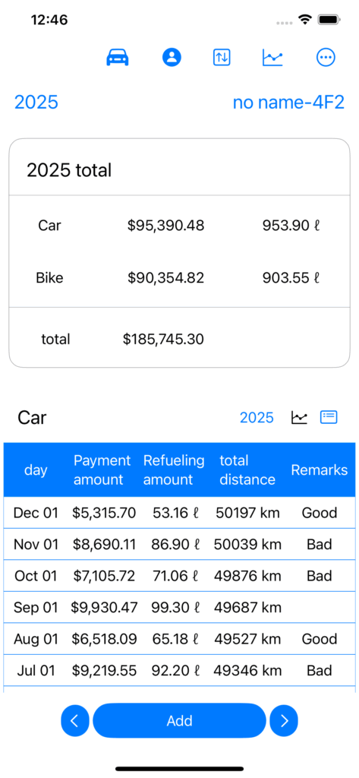Viewport: 359px width, 778px height.
Task: Select the Bike row in 2025 total
Action: pyautogui.click(x=179, y=278)
